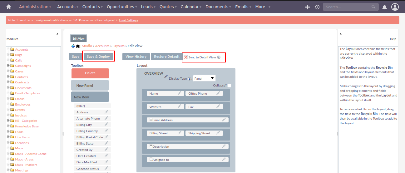This screenshot has width=405, height=173.
Task: Open the user profile avatar menu
Action: 395,7
